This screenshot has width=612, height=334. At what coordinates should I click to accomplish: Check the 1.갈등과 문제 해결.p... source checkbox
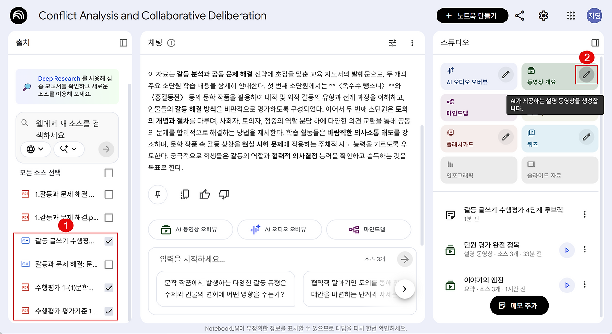[109, 218]
